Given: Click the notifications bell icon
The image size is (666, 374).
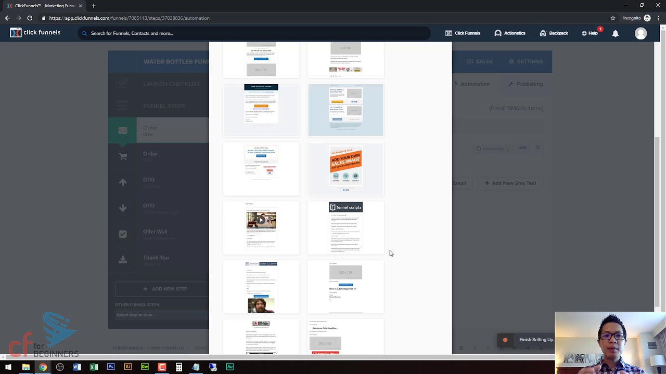Looking at the screenshot, I should (616, 33).
